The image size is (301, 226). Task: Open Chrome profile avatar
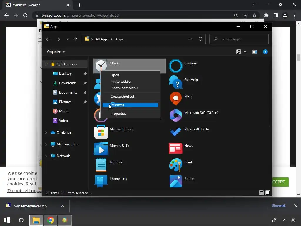click(285, 15)
